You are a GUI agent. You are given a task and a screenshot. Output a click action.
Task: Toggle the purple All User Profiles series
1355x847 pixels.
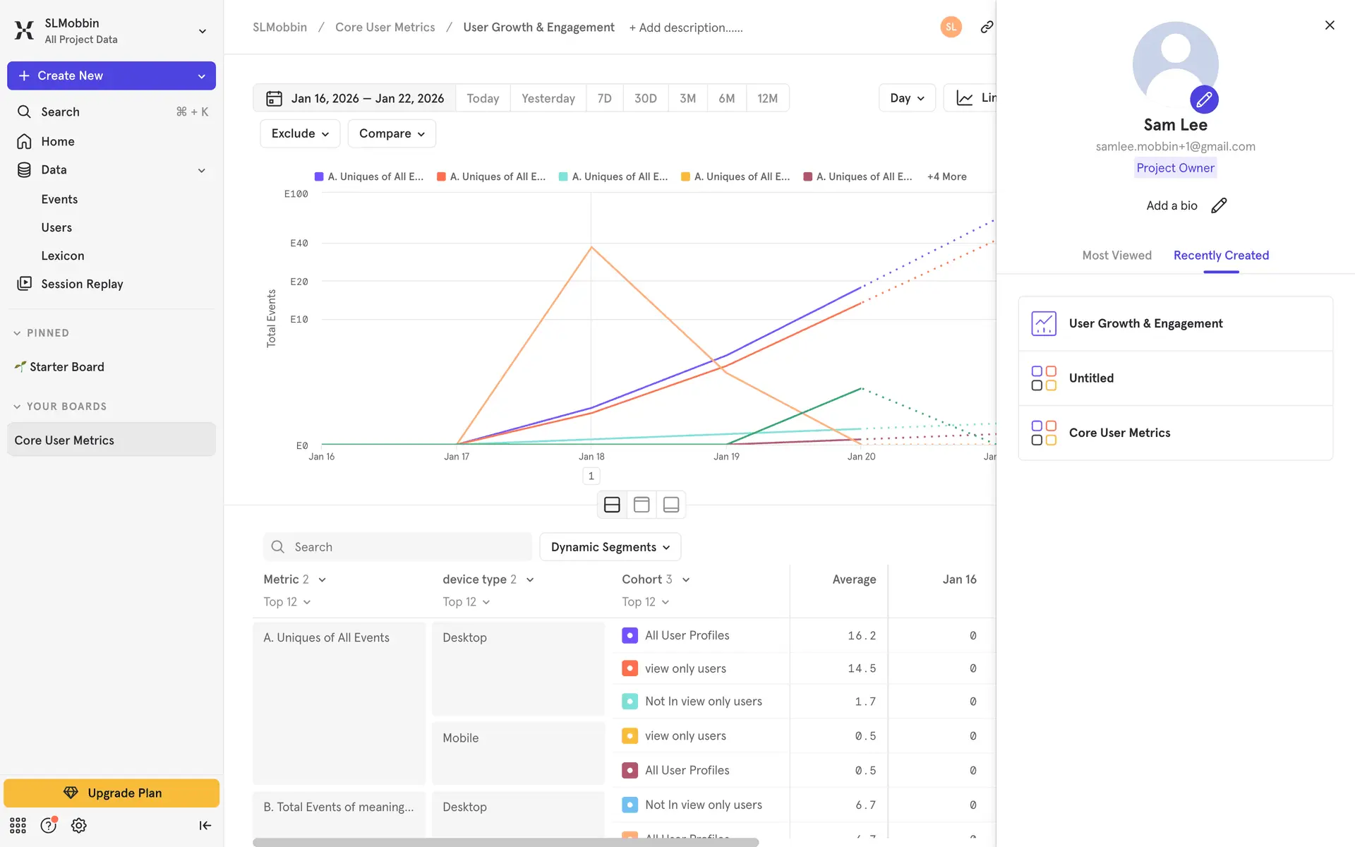point(630,635)
